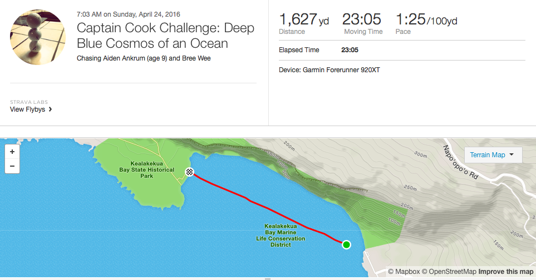536x280 pixels.
Task: Click the checkered finish flag marker
Action: tap(190, 172)
